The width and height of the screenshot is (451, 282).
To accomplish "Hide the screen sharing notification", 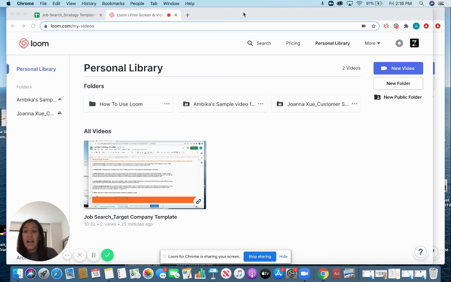I will [283, 257].
